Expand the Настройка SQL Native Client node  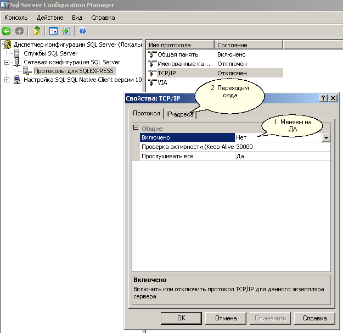pyautogui.click(x=7, y=80)
